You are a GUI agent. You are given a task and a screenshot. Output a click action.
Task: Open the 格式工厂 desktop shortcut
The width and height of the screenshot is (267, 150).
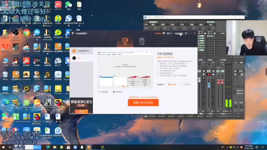[x=58, y=62]
